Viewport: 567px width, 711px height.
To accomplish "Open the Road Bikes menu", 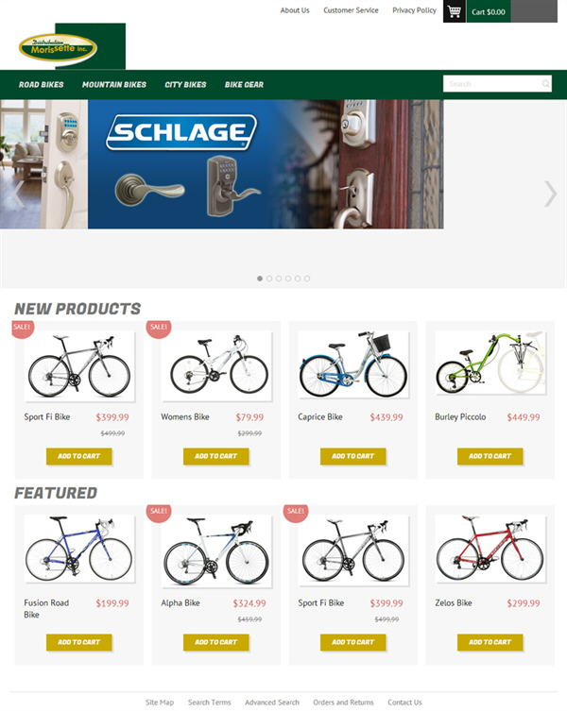I will click(x=42, y=85).
